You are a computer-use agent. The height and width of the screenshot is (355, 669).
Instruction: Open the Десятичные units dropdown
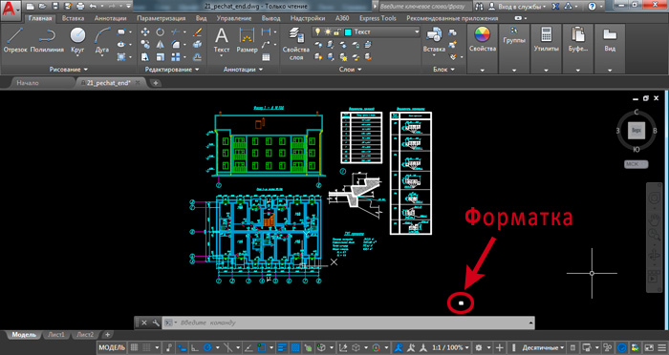point(543,347)
